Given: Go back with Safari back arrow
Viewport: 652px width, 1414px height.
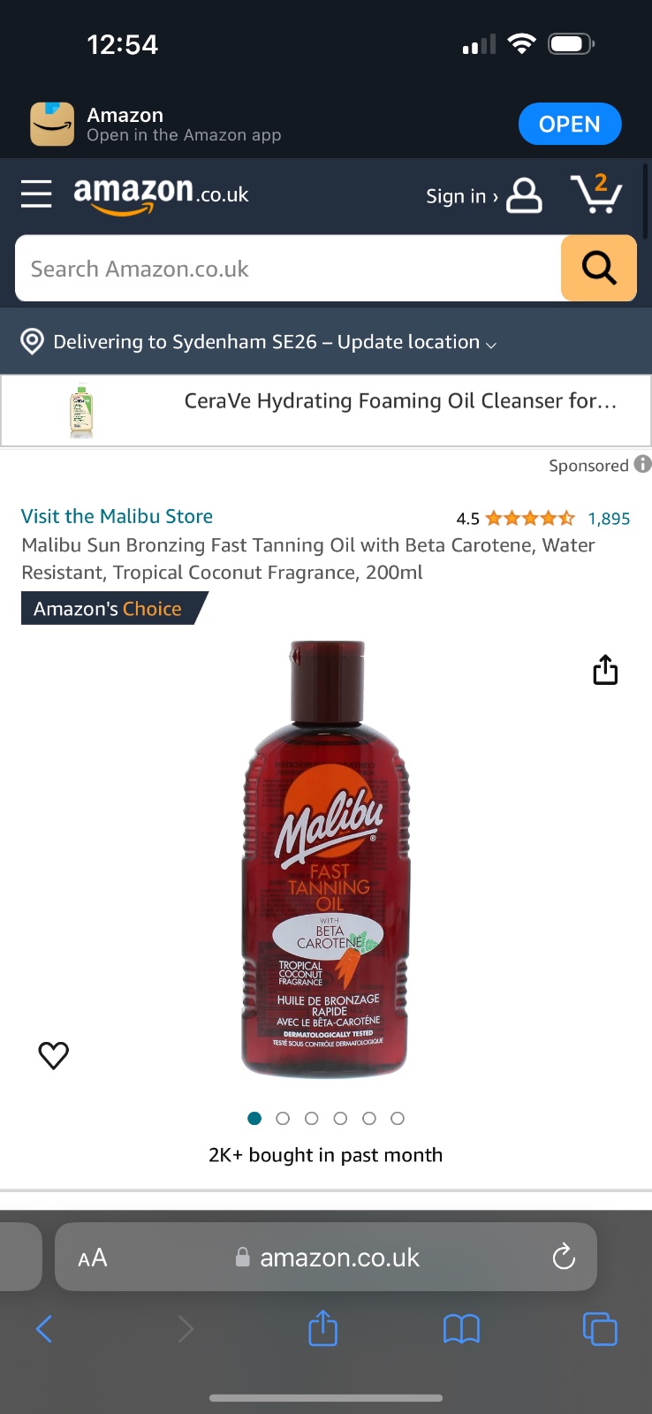Looking at the screenshot, I should [x=44, y=1328].
